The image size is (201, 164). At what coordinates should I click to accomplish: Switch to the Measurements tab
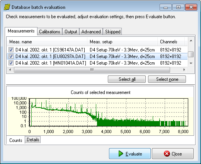[21, 31]
